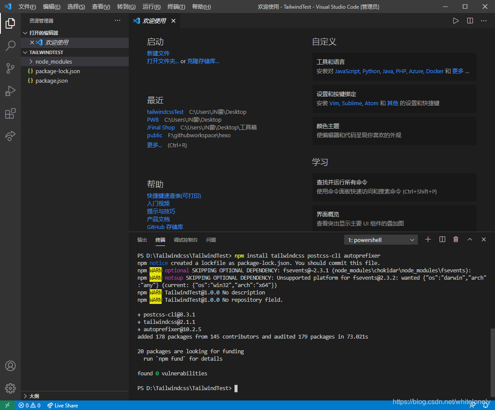Switch to the 问题 panel tab
Screen dimensions: 495x410
tap(211, 240)
